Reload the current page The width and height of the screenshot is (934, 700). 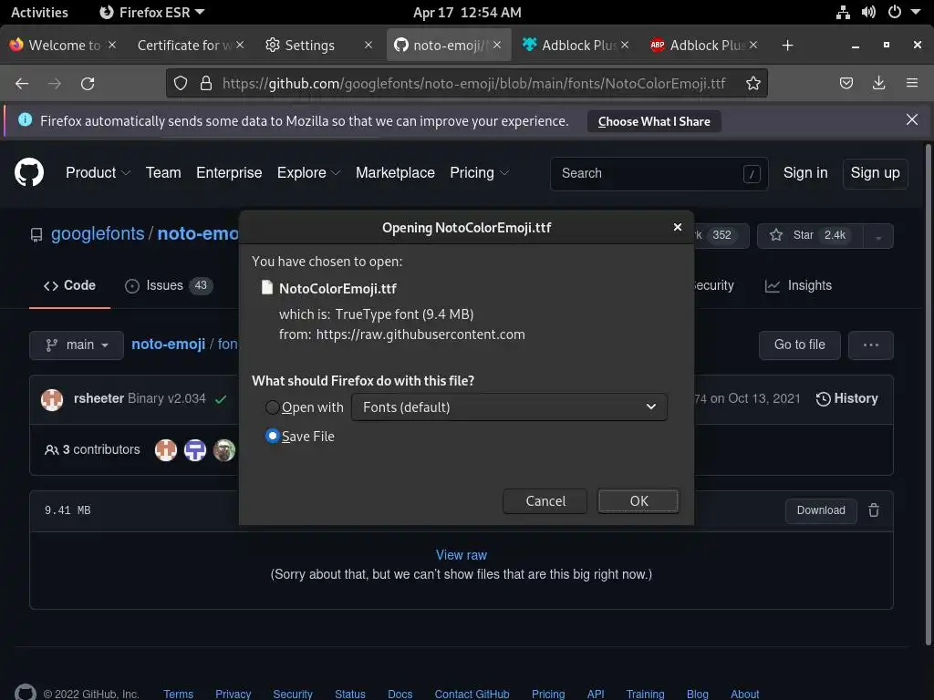tap(88, 83)
